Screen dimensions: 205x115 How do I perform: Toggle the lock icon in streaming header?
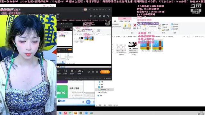point(95,16)
